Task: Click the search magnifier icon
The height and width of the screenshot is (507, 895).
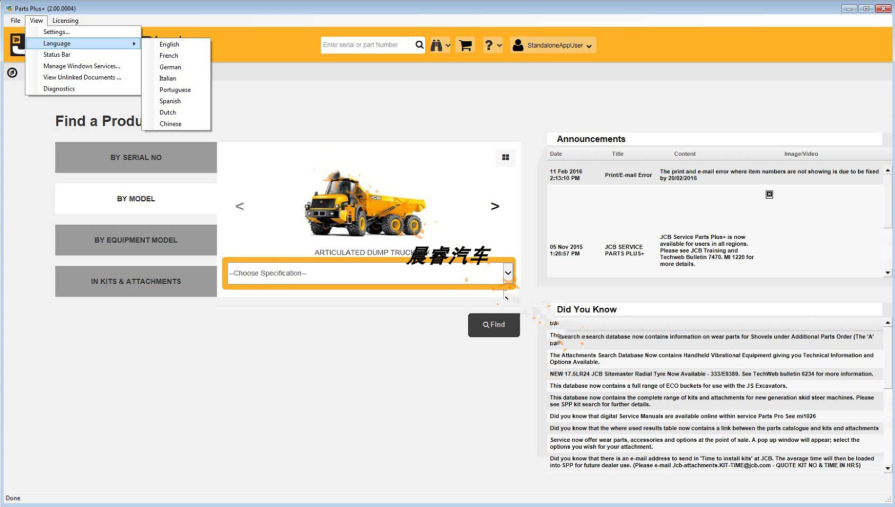Action: tap(419, 45)
